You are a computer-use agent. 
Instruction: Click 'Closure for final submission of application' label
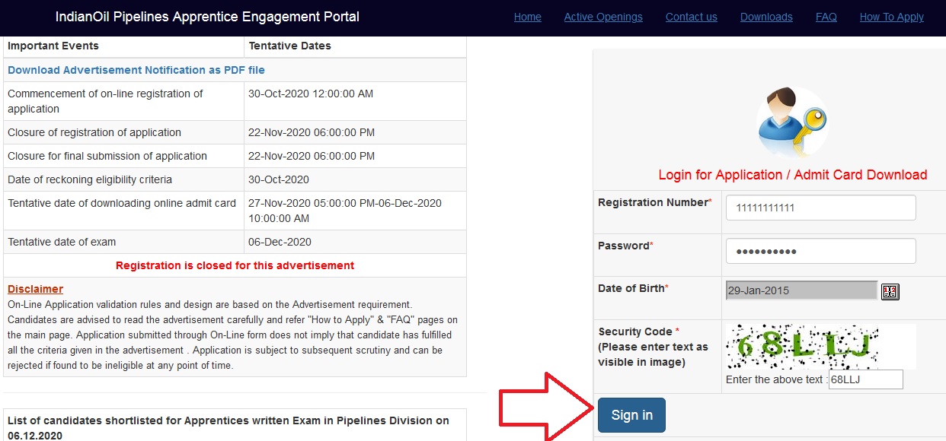(107, 156)
